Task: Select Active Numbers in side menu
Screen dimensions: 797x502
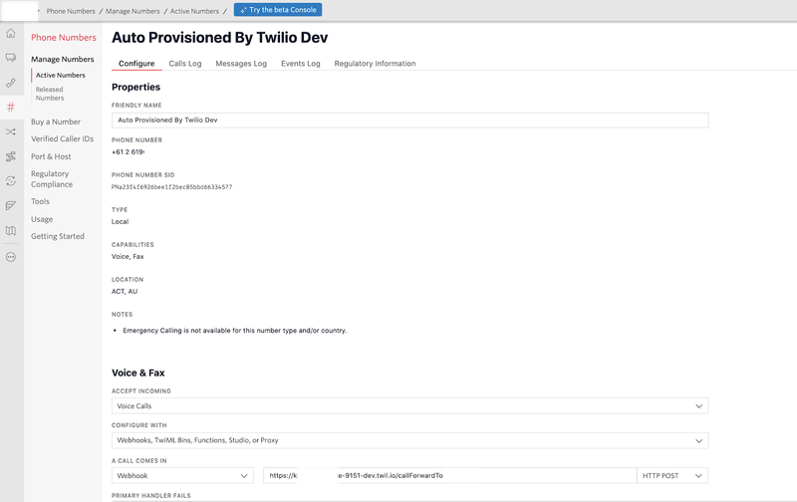Action: pyautogui.click(x=61, y=75)
